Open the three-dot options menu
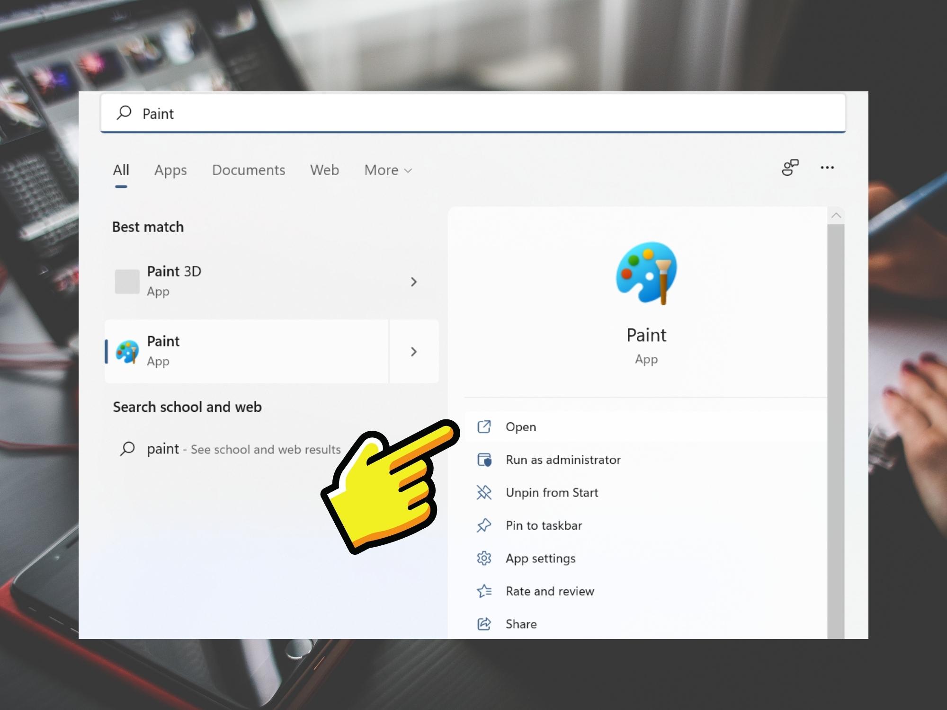The width and height of the screenshot is (947, 710). 827,168
